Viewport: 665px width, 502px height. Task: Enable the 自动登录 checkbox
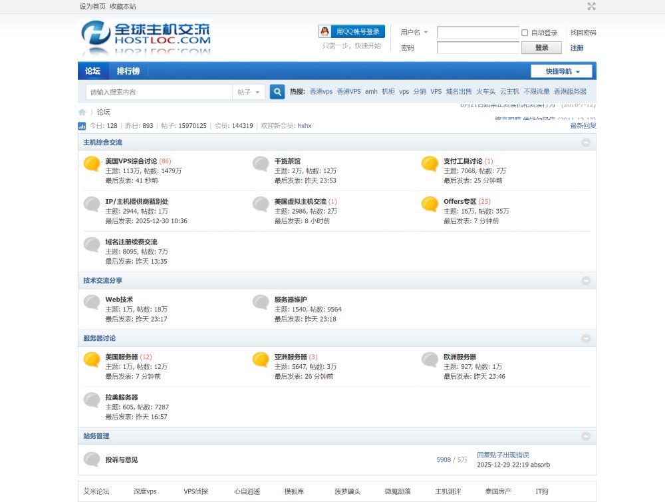click(525, 33)
